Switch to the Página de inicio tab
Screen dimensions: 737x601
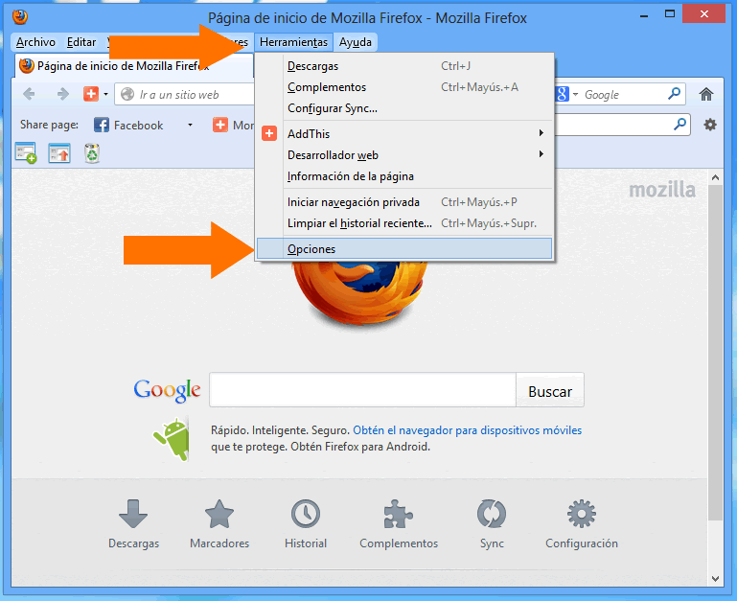[x=134, y=66]
